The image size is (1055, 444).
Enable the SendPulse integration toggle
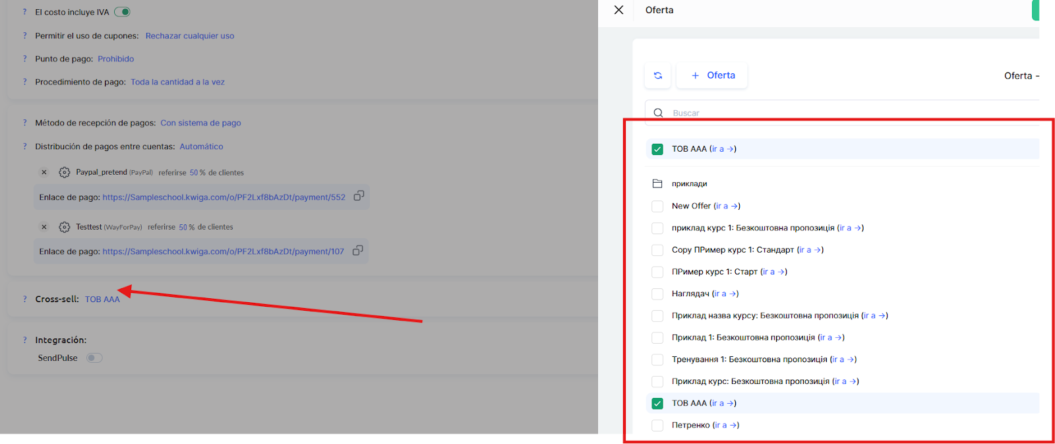94,358
